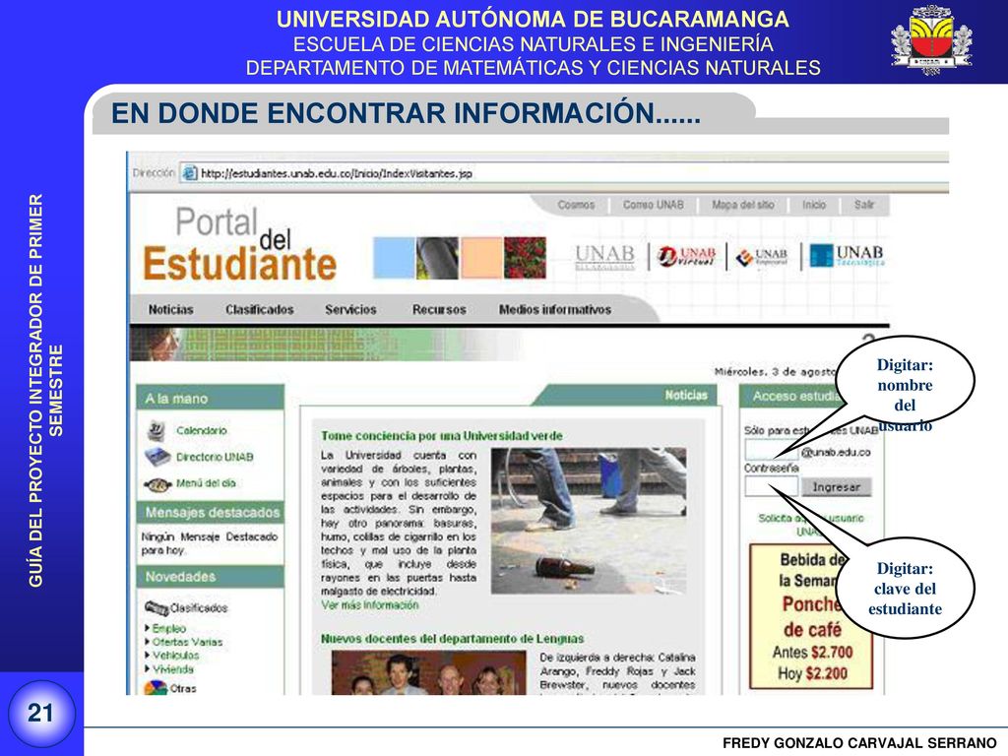Open the Vehículos classifieds link

click(x=175, y=656)
